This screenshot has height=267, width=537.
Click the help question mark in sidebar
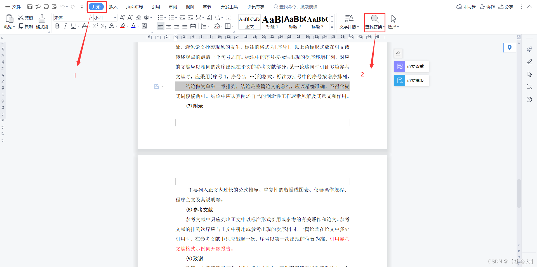(529, 100)
